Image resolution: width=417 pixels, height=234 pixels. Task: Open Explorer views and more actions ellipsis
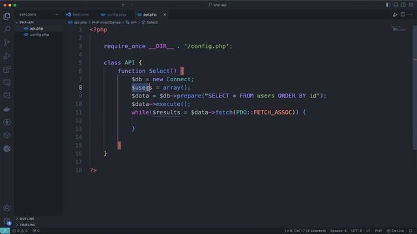(x=56, y=14)
